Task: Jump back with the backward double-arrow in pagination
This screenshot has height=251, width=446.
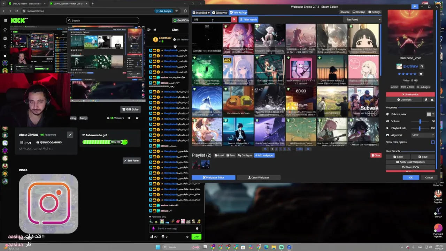Action: coord(265,149)
